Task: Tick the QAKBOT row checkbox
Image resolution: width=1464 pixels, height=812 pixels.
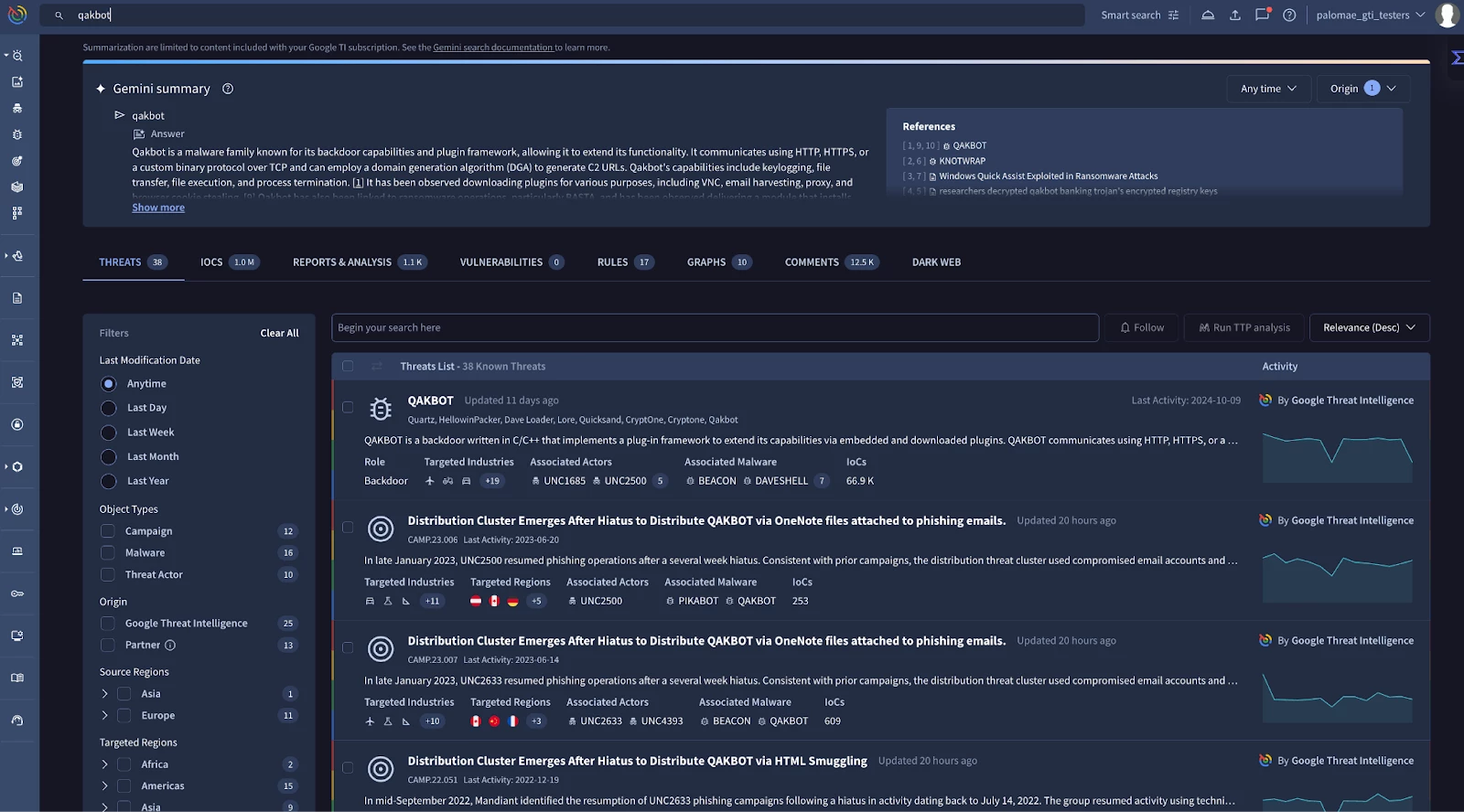Action: click(x=348, y=407)
